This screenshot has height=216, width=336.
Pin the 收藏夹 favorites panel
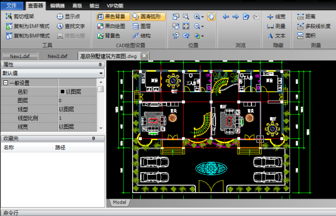[94, 138]
